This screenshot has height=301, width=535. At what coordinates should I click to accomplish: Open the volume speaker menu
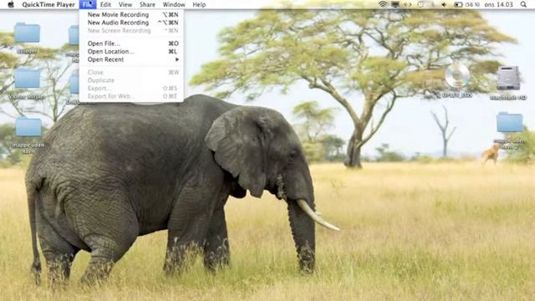(444, 4)
